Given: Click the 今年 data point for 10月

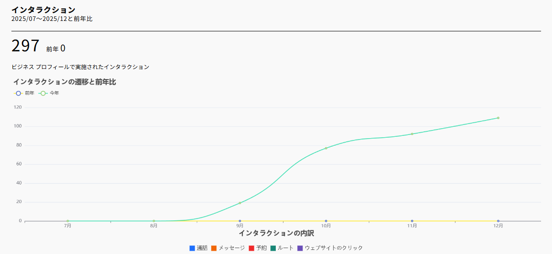Looking at the screenshot, I should click(x=326, y=148).
